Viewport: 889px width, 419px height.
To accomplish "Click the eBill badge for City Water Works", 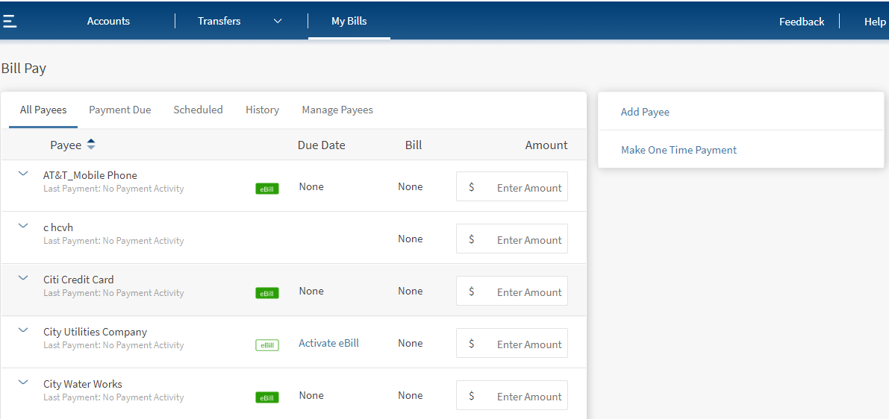I will pyautogui.click(x=266, y=397).
